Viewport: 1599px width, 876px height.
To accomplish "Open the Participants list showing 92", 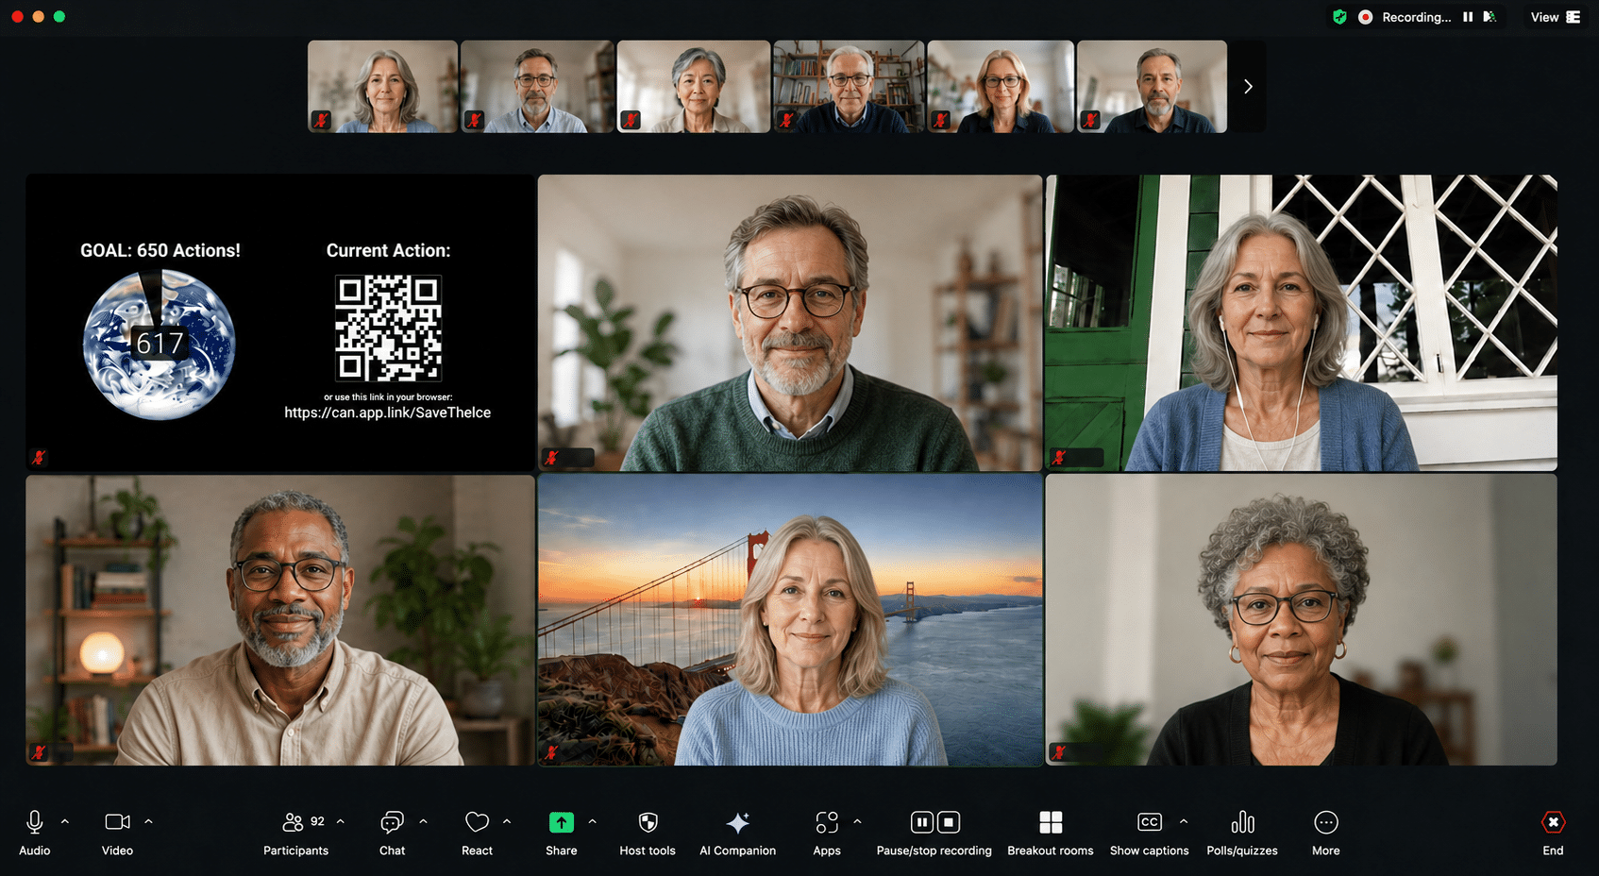I will click(295, 833).
